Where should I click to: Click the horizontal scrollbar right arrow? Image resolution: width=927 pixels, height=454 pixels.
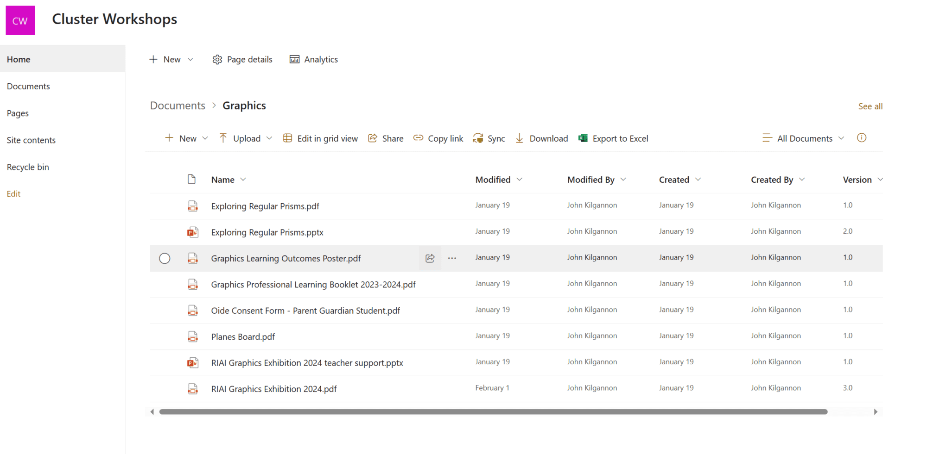[x=876, y=412]
